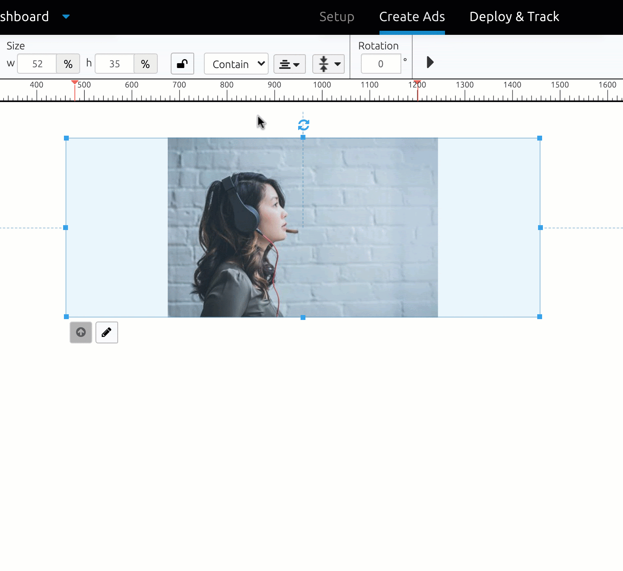Open the Deploy & Track tab

514,17
